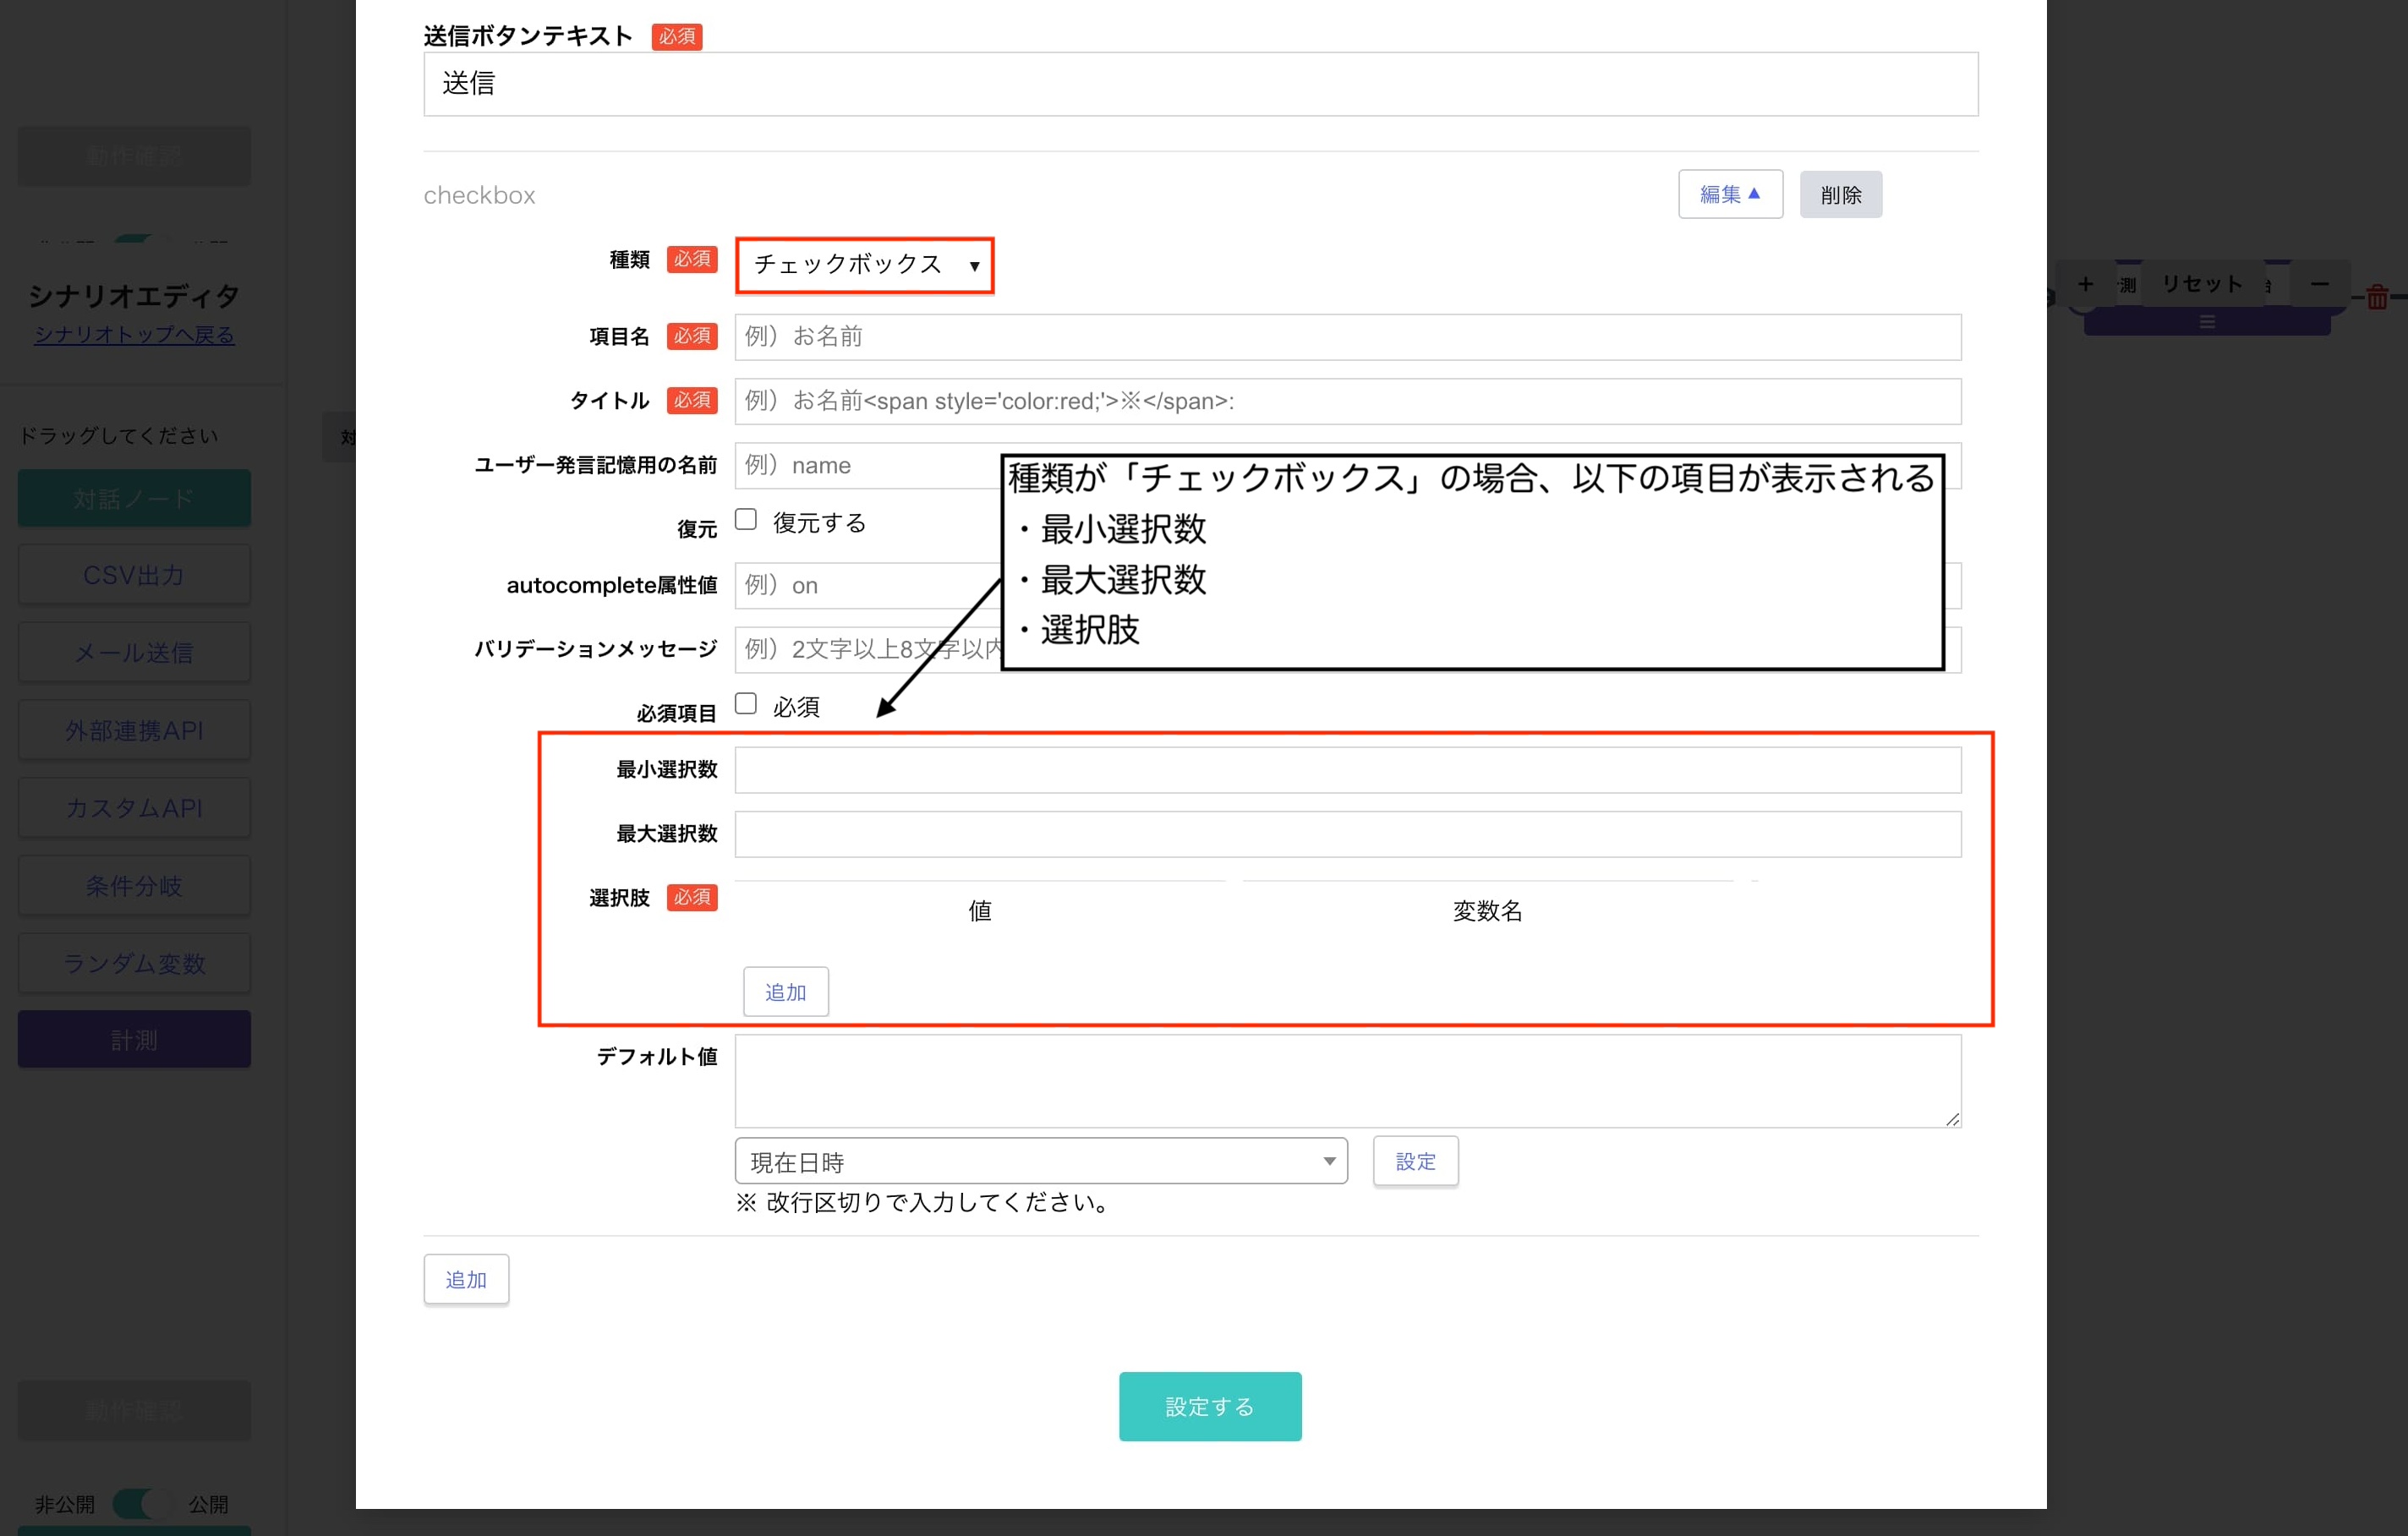Select 条件分岐 in the sidebar
The width and height of the screenshot is (2408, 1536).
point(134,886)
